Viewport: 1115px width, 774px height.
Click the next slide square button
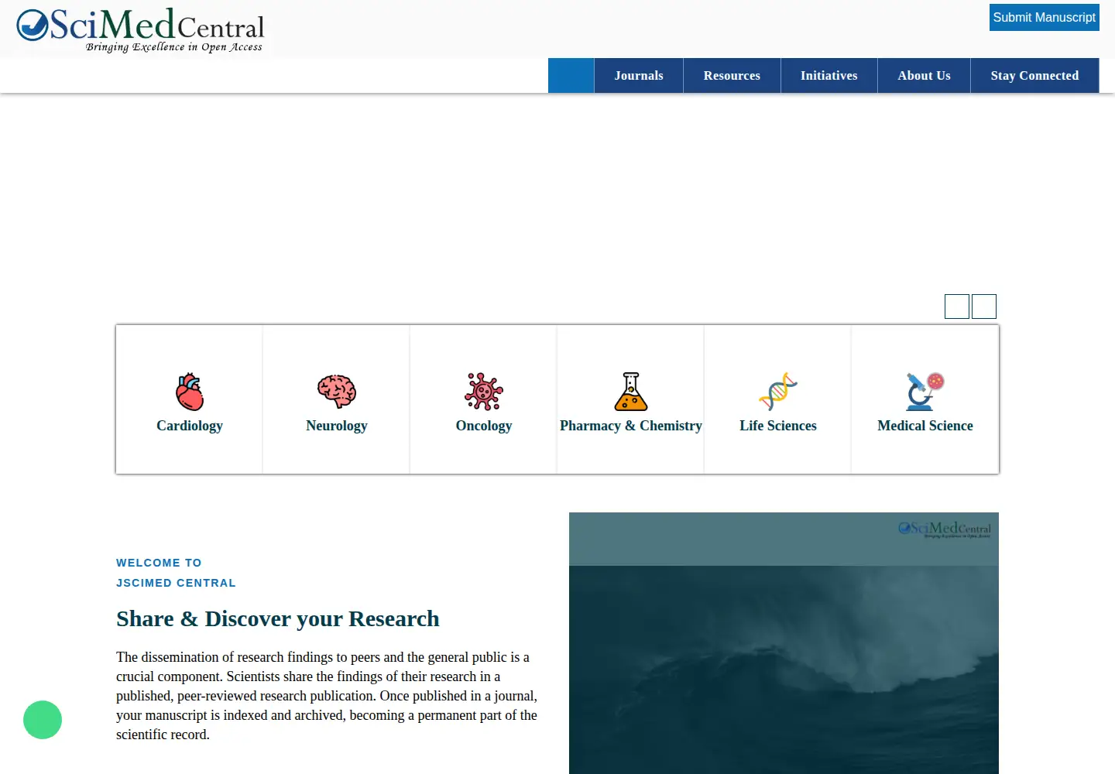coord(984,307)
